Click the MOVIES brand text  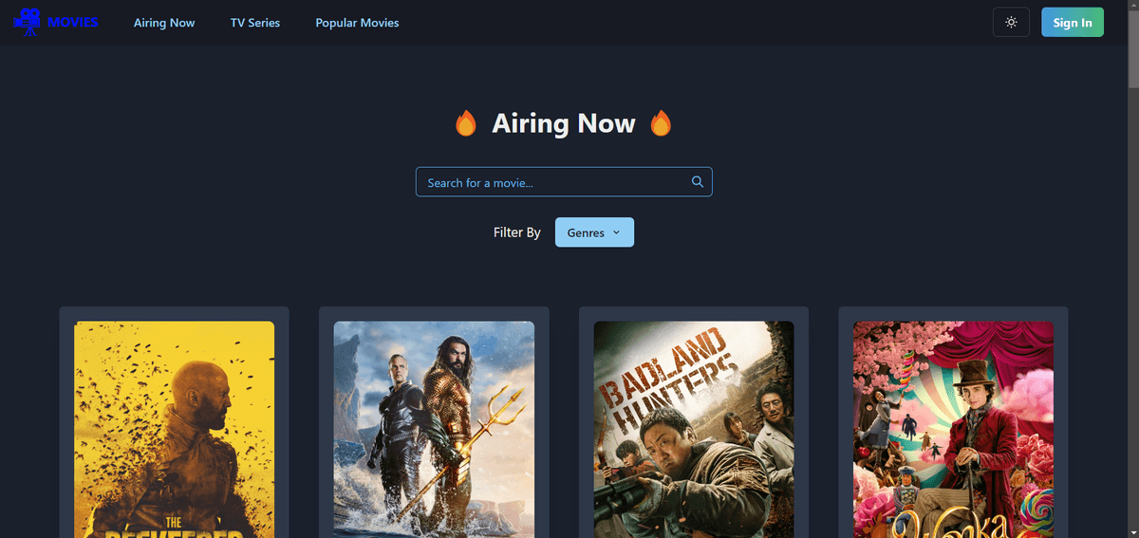pos(73,22)
